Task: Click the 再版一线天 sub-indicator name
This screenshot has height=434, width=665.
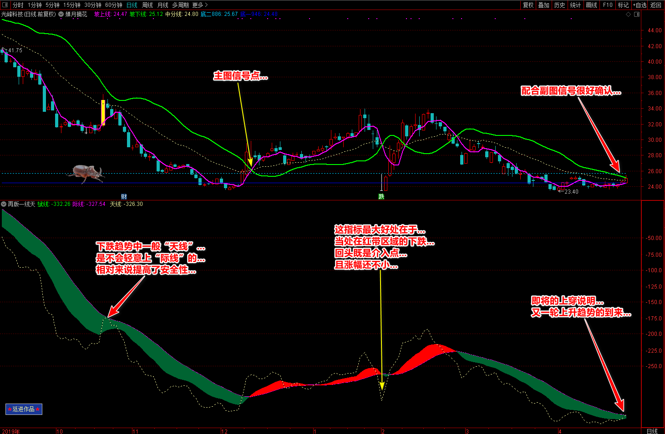Action: tap(21, 204)
